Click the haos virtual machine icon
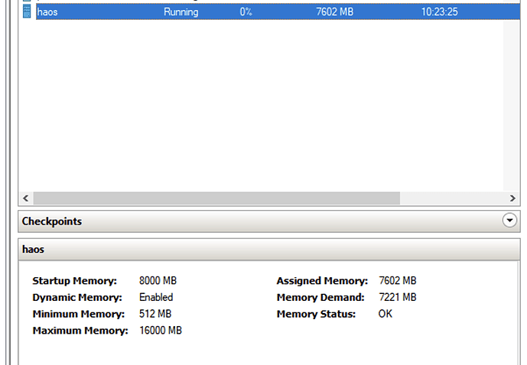This screenshot has width=527, height=365. tap(27, 11)
